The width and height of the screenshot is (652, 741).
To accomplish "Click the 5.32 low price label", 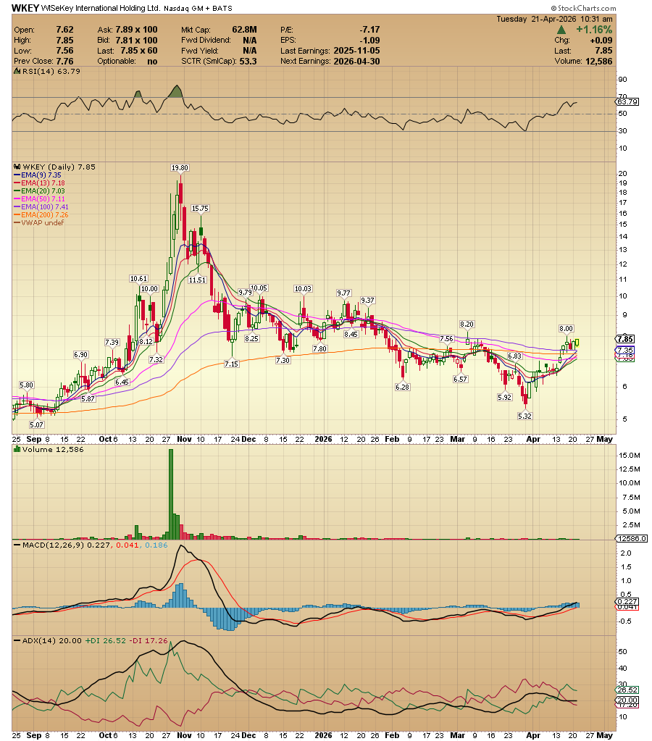I will 524,416.
